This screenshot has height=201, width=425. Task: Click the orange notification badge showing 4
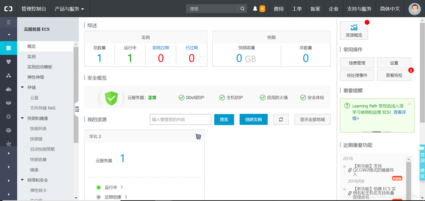point(262,9)
